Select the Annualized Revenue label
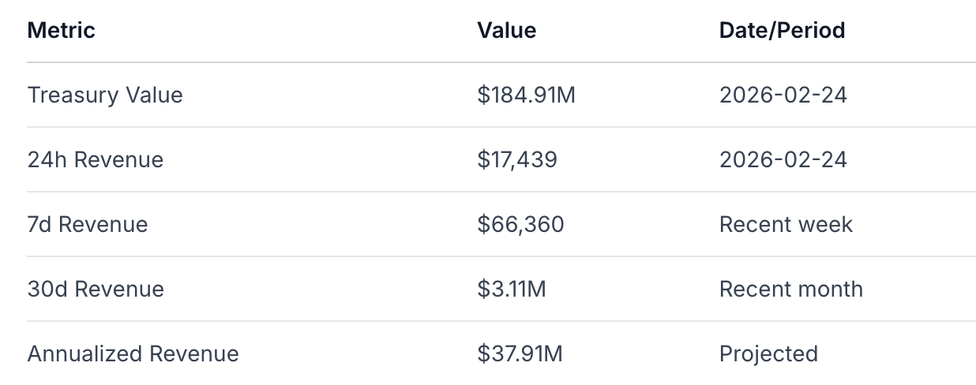 tap(133, 354)
